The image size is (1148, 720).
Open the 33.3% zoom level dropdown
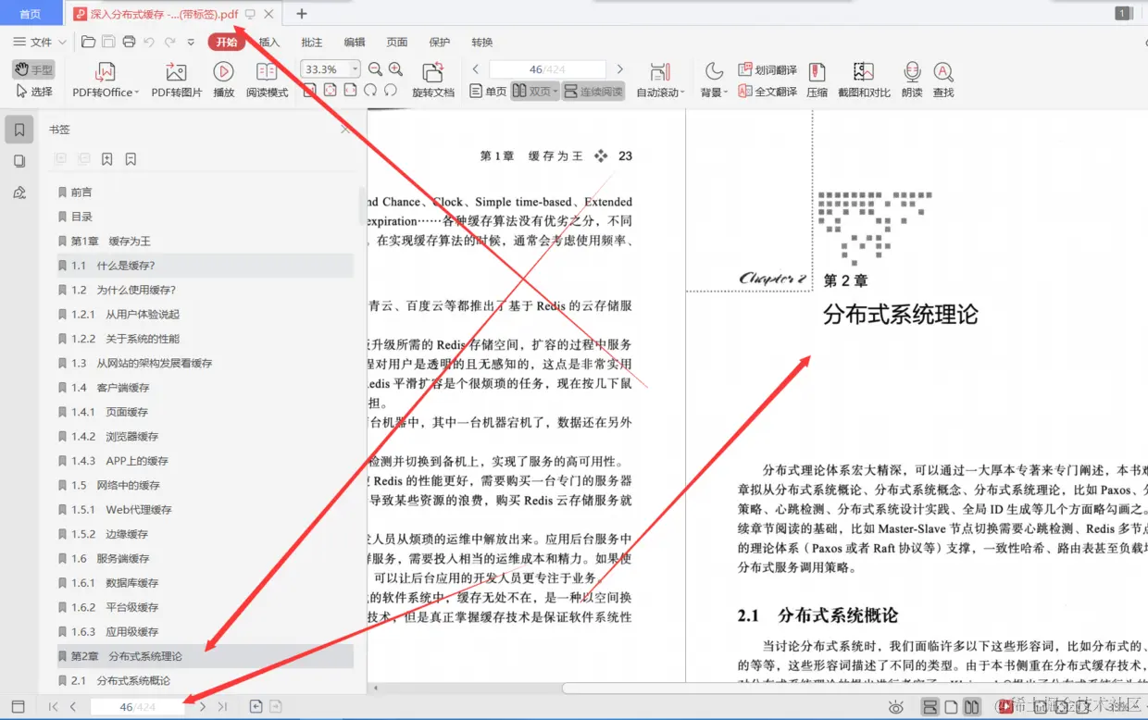(355, 69)
